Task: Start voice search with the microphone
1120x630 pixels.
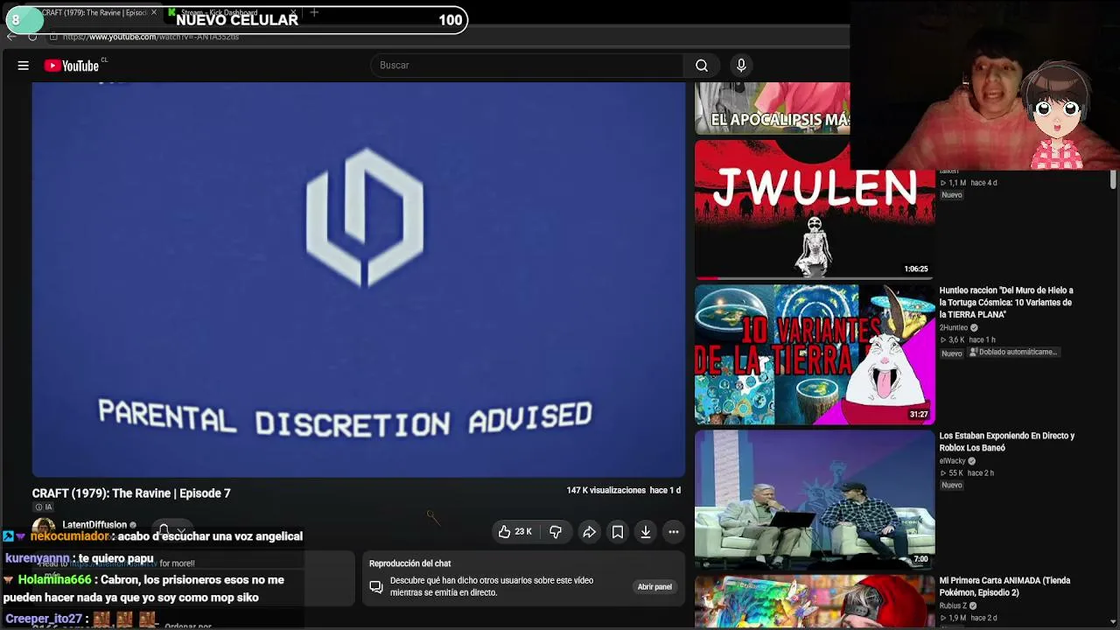Action: tap(741, 66)
